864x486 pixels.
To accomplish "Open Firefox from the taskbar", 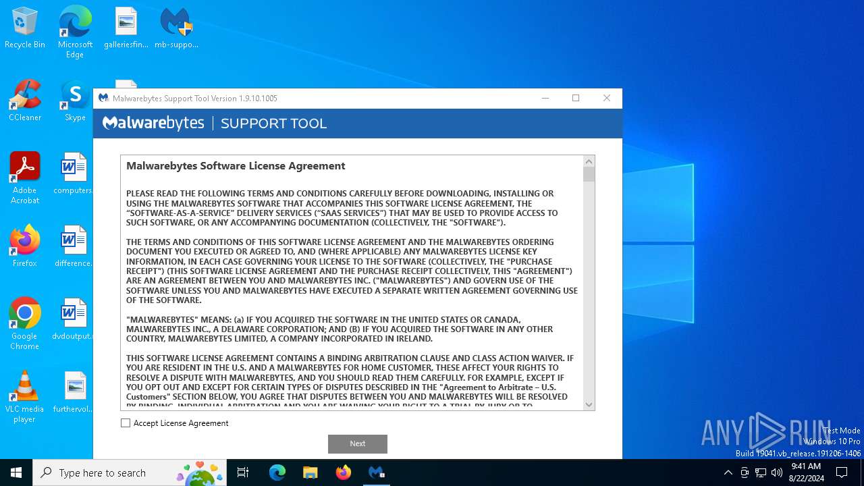I will pos(344,473).
